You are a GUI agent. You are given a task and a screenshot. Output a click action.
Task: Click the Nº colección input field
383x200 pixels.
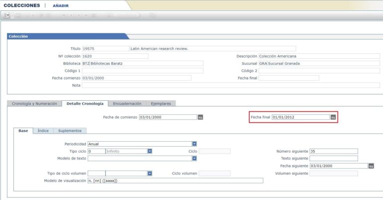click(115, 56)
